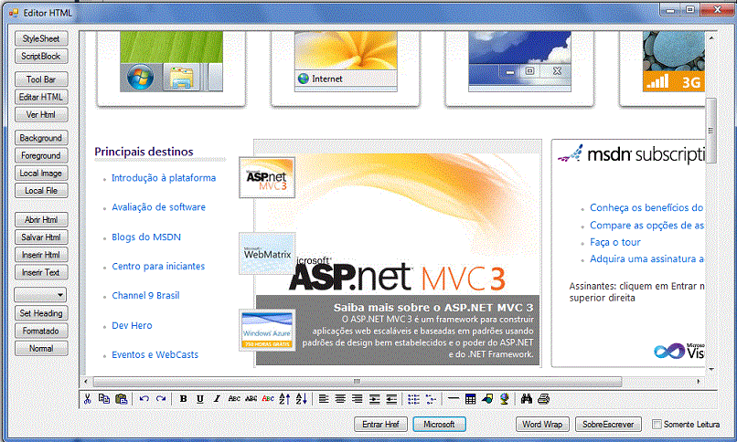Click the red ABC font color icon
Screen dimensions: 737x442
coord(268,399)
